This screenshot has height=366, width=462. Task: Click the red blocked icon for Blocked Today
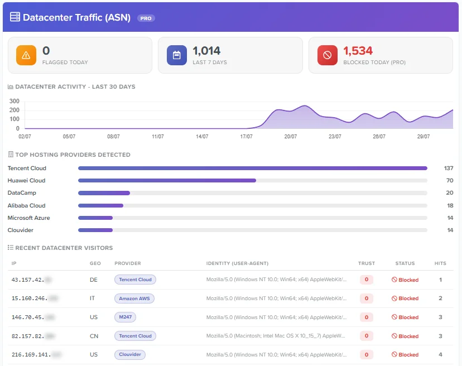[328, 55]
